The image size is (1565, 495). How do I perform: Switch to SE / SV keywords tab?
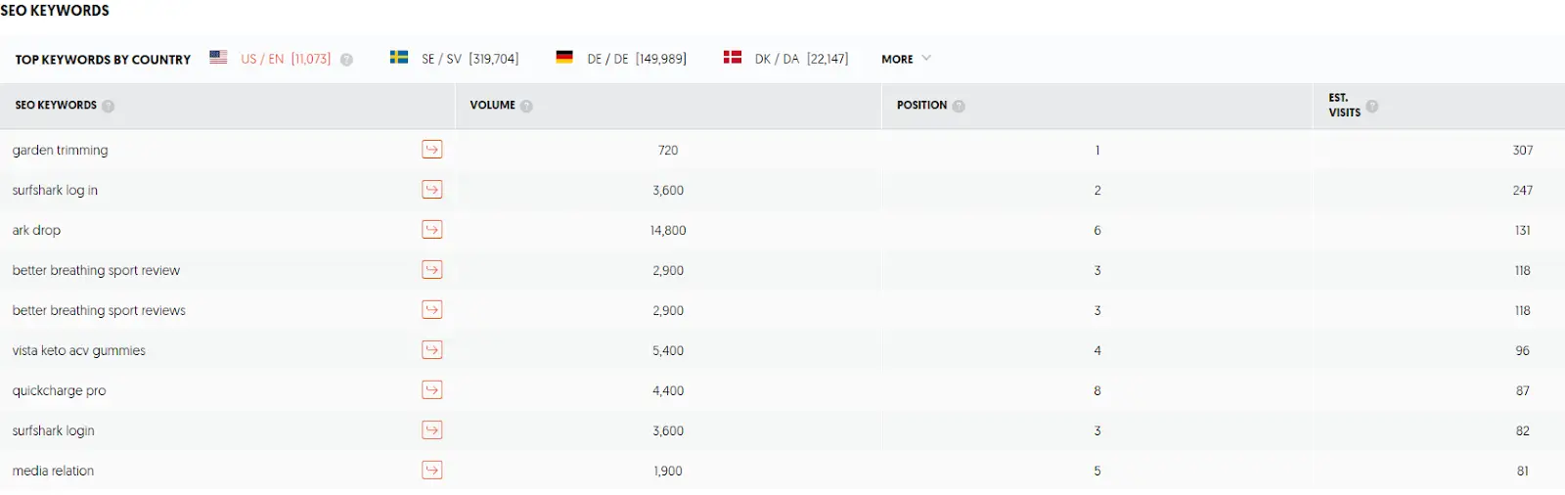coord(455,59)
